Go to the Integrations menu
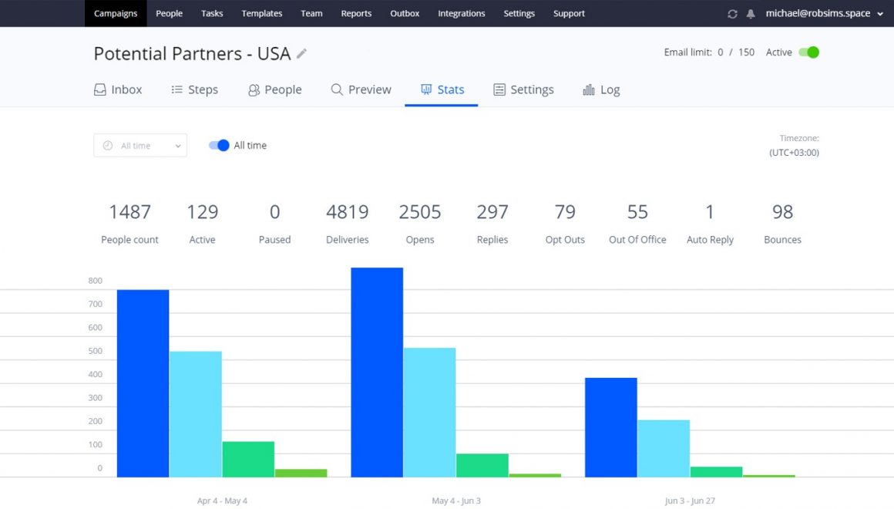894x509 pixels. tap(461, 13)
